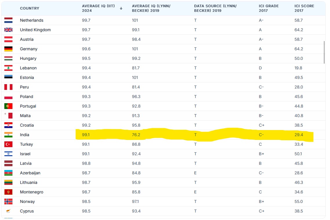Click the Austria flag icon

tap(8, 39)
